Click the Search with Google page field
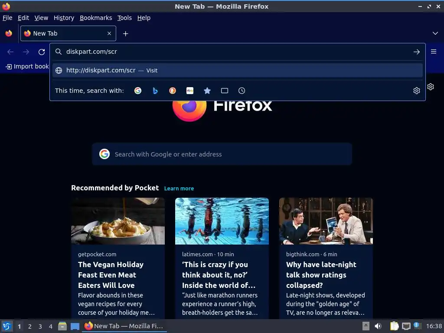Viewport: 444px width, 333px height. pos(222,154)
